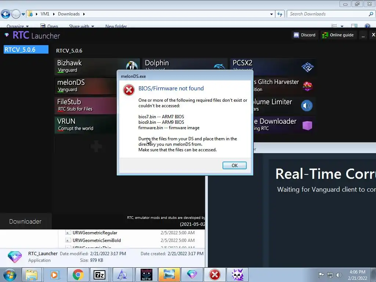Click Downloads in the address breadcrumb
The image size is (376, 282).
pyautogui.click(x=69, y=14)
